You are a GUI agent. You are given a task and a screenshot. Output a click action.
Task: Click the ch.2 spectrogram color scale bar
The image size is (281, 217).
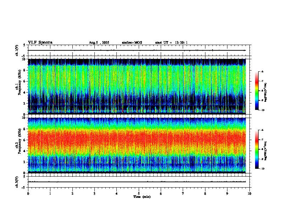pyautogui.click(x=257, y=149)
